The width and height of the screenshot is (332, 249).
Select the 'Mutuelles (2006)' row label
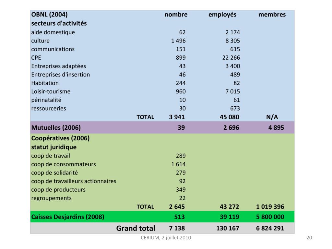pos(56,128)
